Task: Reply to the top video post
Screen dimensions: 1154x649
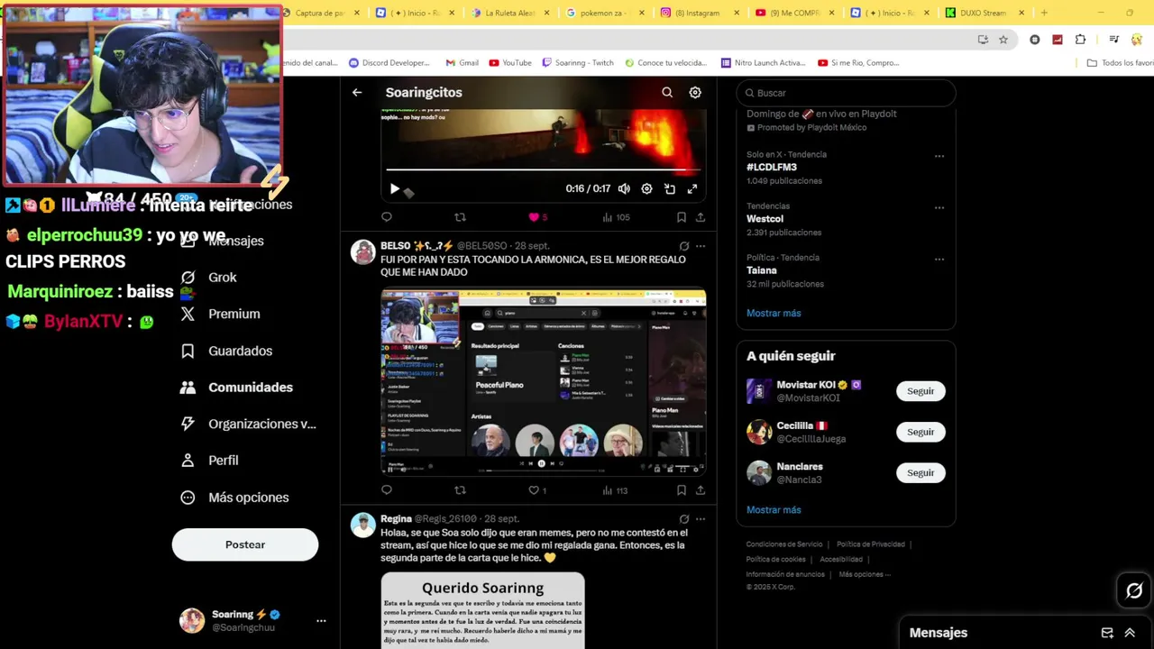Action: pos(387,217)
